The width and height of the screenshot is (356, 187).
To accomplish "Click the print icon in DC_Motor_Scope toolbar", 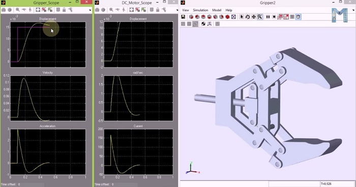I will pyautogui.click(x=97, y=10).
